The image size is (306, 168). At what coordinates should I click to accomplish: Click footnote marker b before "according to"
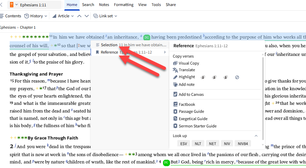(204, 36)
